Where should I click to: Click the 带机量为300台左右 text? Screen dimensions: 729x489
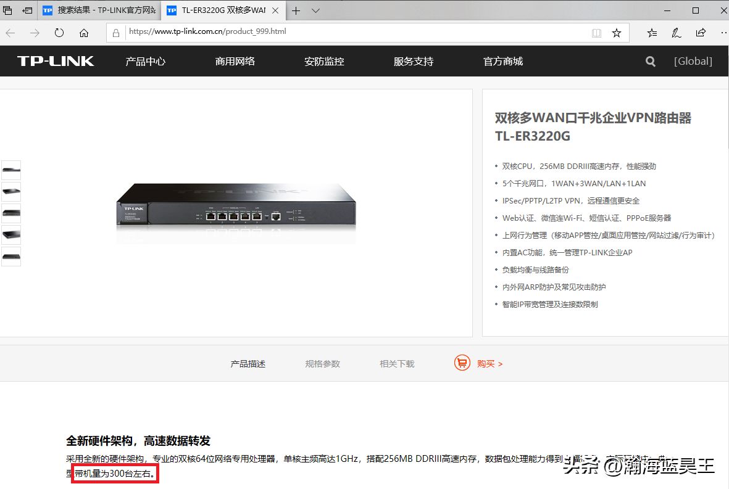[x=115, y=474]
